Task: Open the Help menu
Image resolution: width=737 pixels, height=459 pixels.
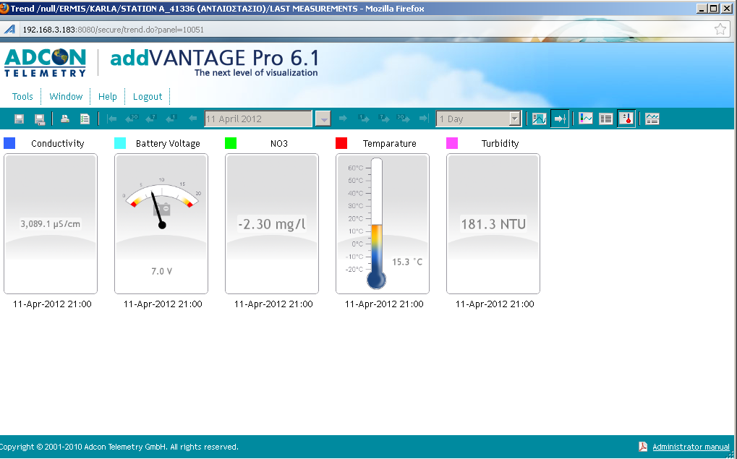Action: (107, 96)
